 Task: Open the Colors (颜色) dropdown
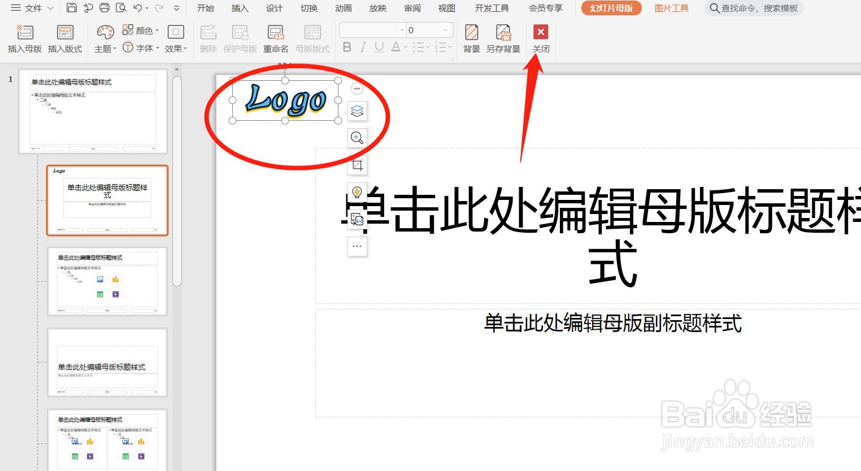pyautogui.click(x=141, y=30)
